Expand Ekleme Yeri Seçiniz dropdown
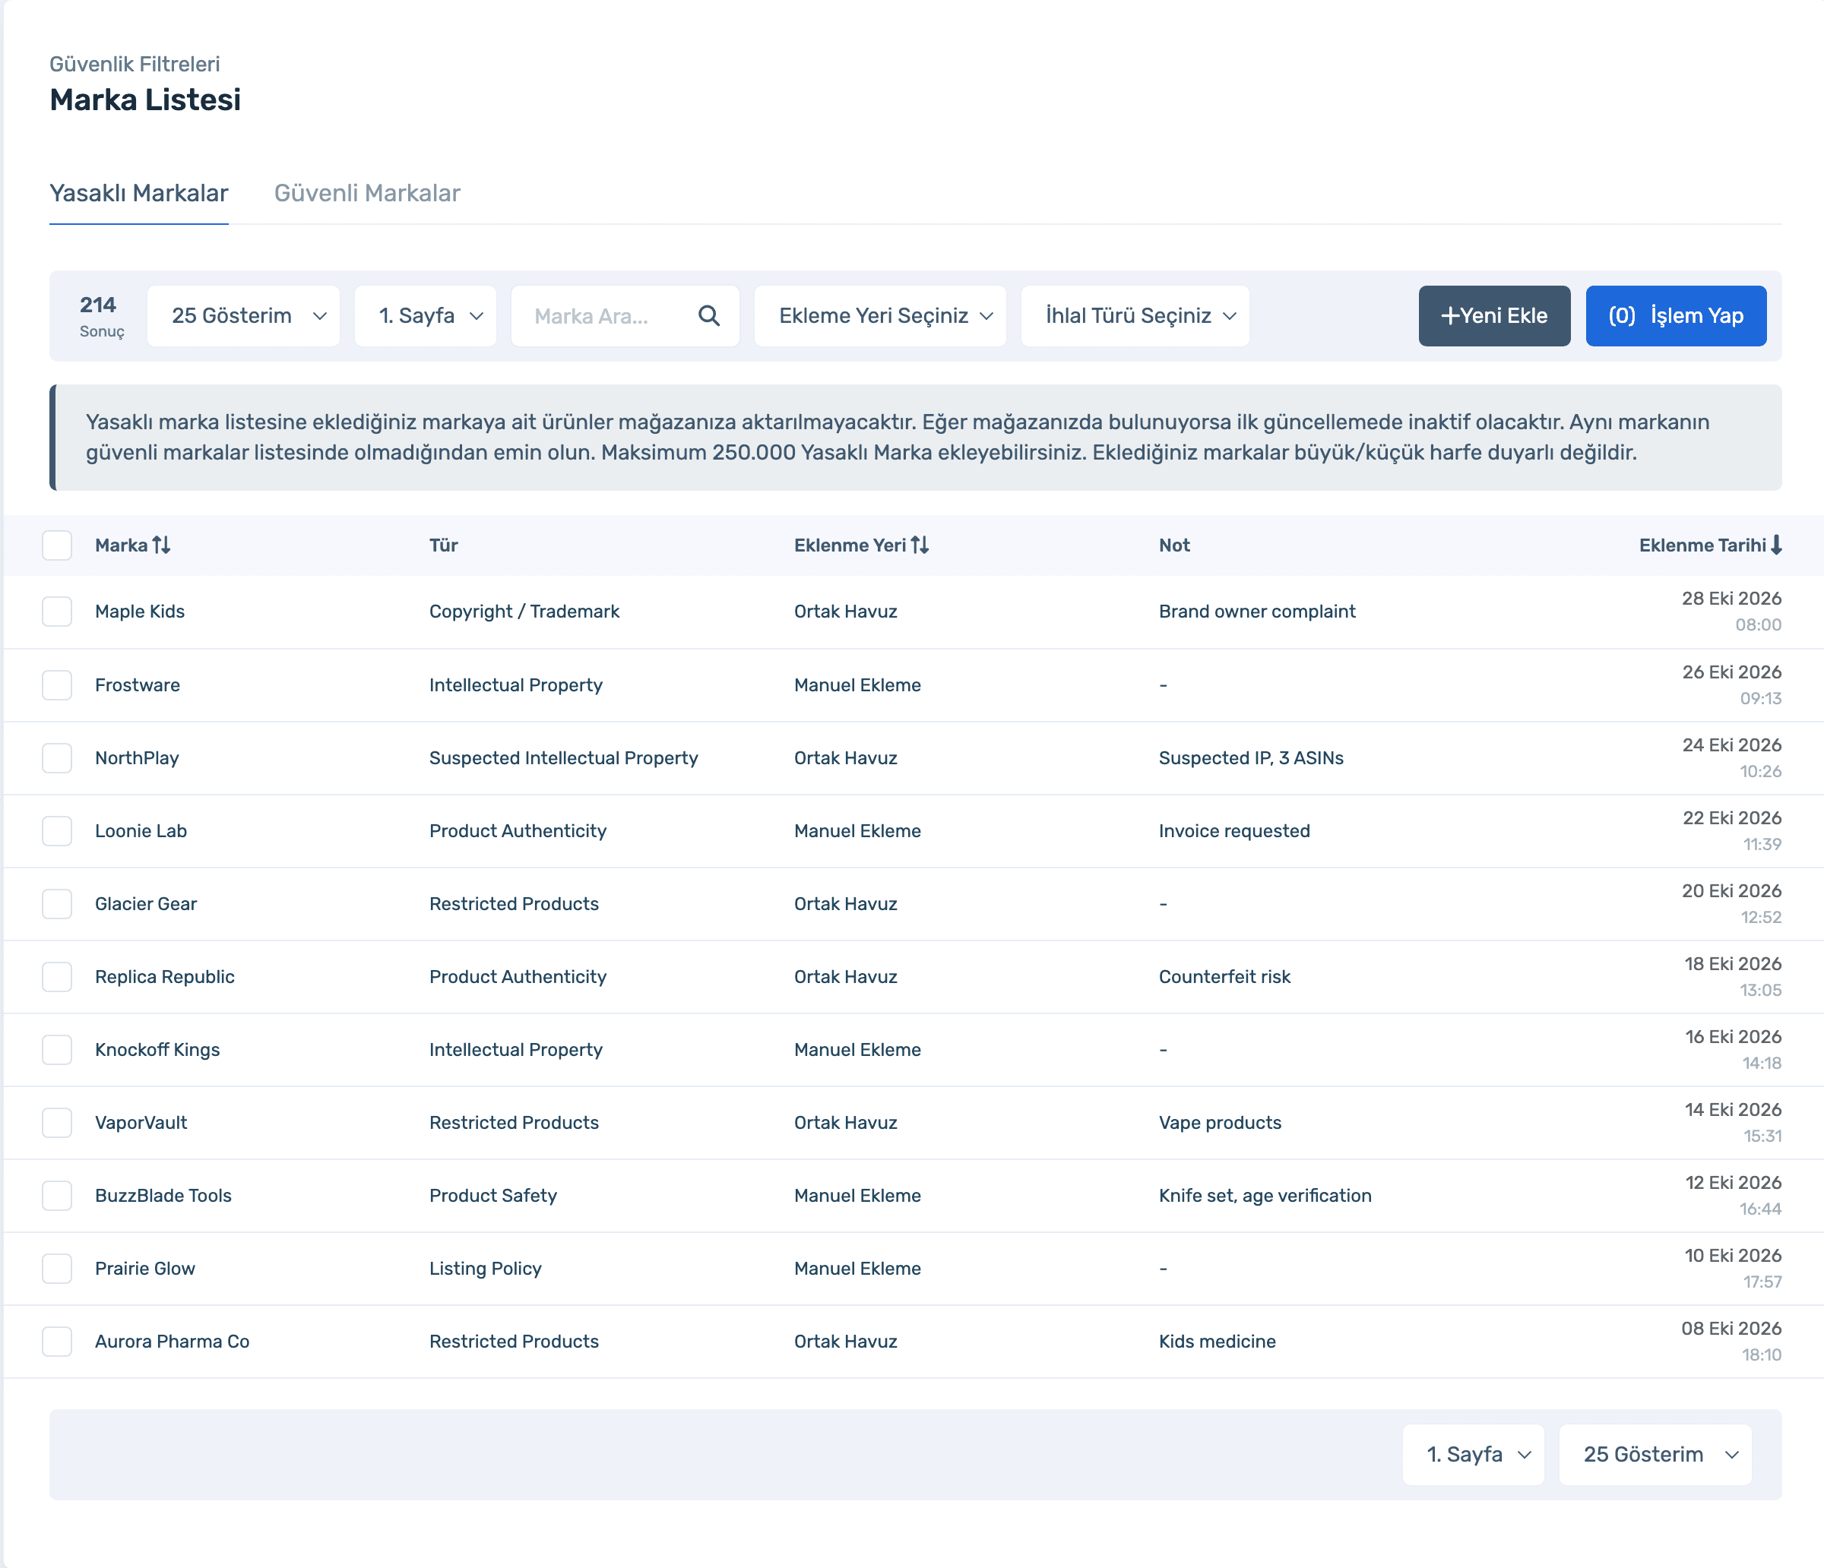1824x1568 pixels. (x=880, y=316)
